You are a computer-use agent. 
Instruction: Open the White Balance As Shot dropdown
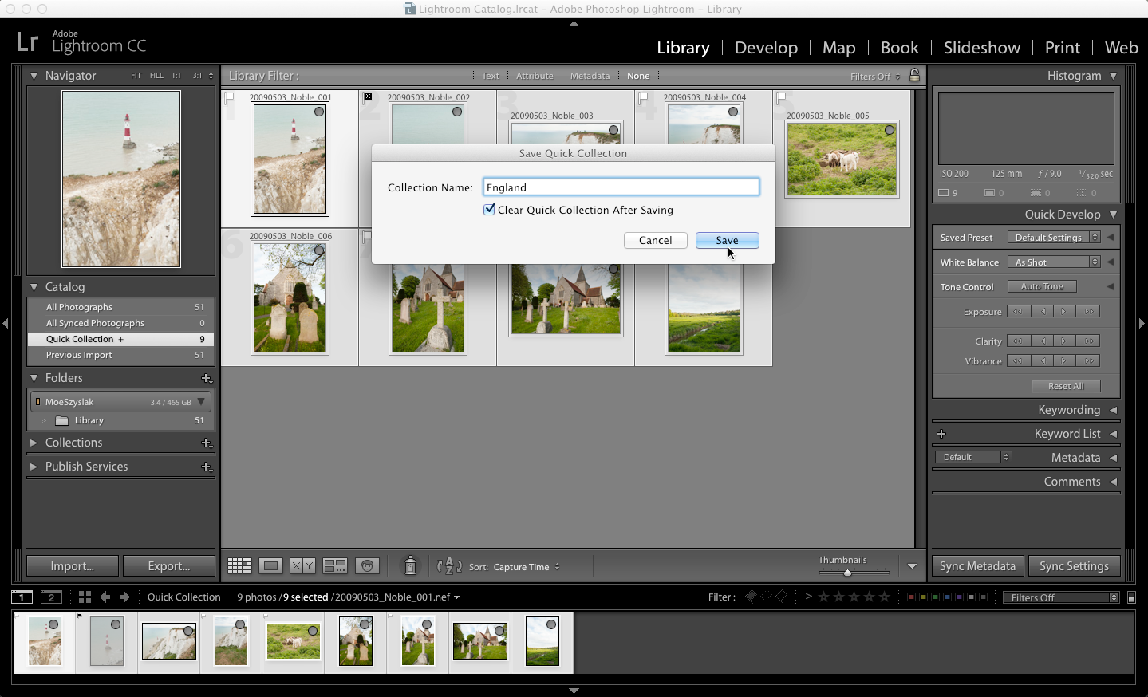[1053, 262]
